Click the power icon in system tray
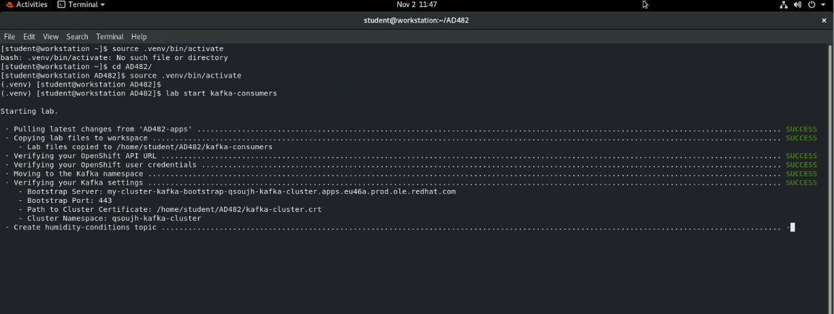 coord(811,5)
